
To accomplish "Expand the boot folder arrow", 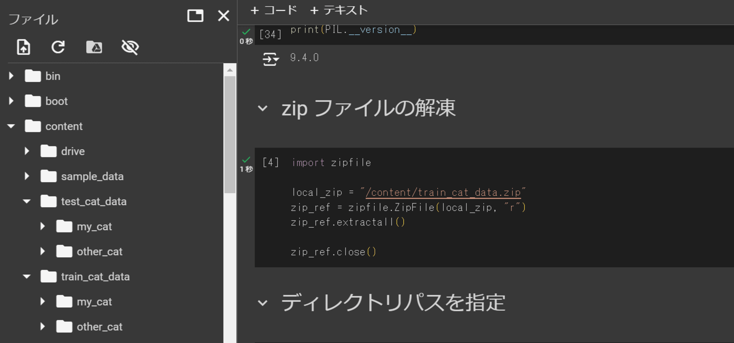I will 11,101.
